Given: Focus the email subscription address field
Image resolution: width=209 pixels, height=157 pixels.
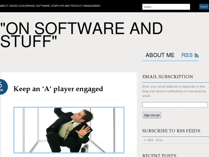Looking at the screenshot, I should [175, 105].
